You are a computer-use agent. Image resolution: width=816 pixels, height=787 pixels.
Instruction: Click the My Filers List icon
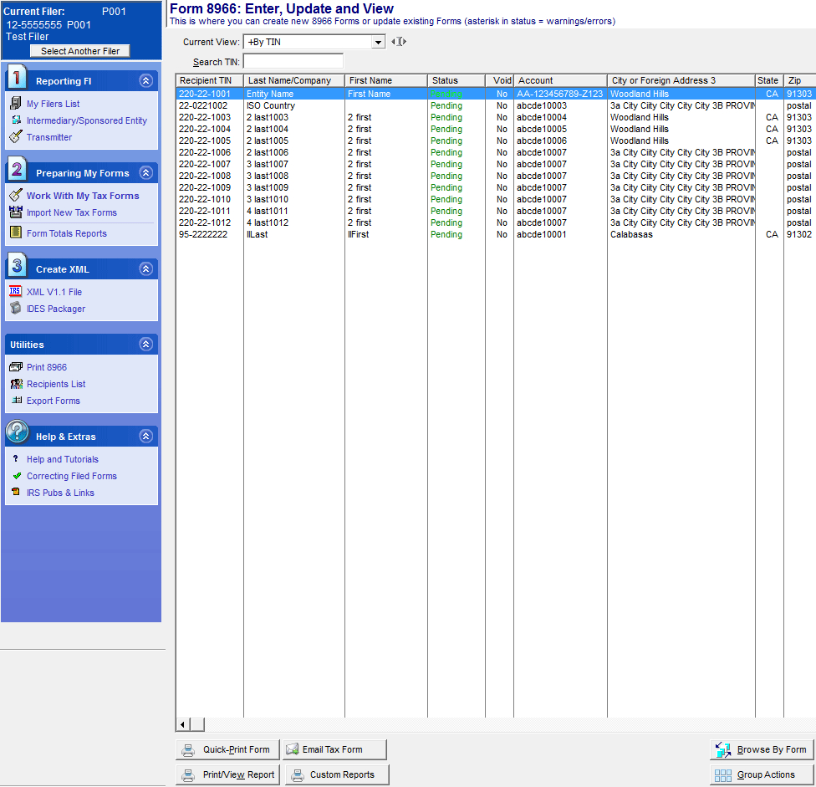pos(16,103)
